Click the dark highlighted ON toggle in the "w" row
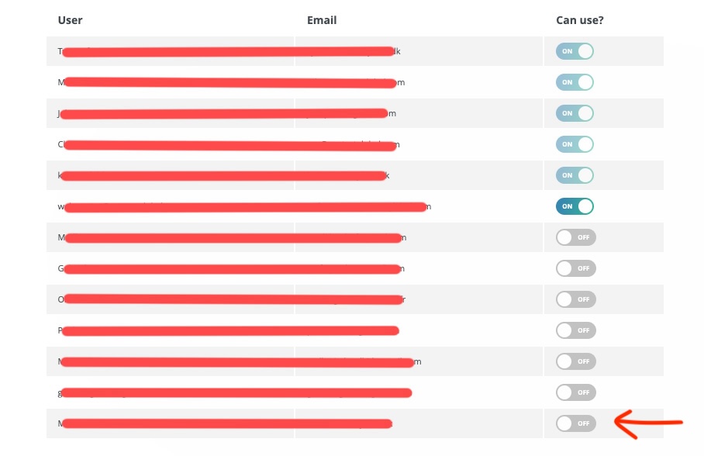The height and width of the screenshot is (456, 704). point(575,206)
